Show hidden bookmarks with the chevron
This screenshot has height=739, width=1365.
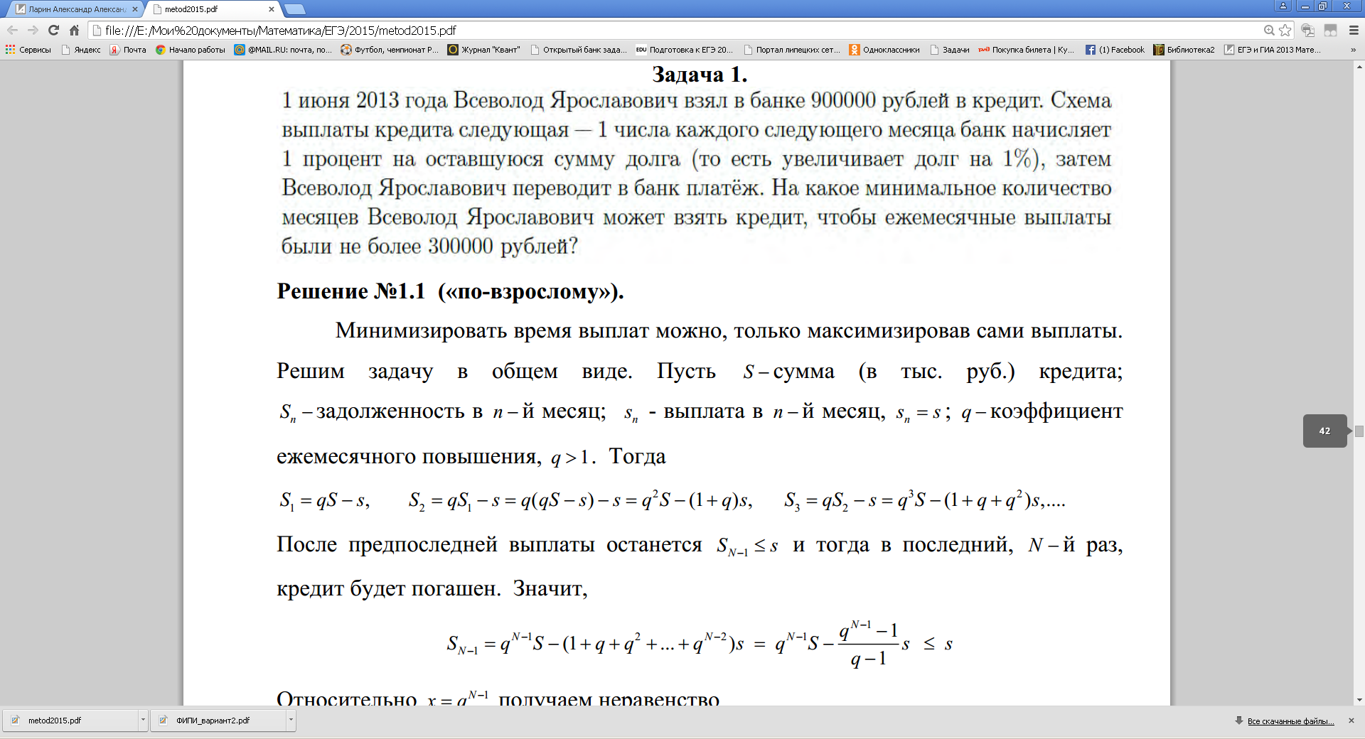point(1353,50)
